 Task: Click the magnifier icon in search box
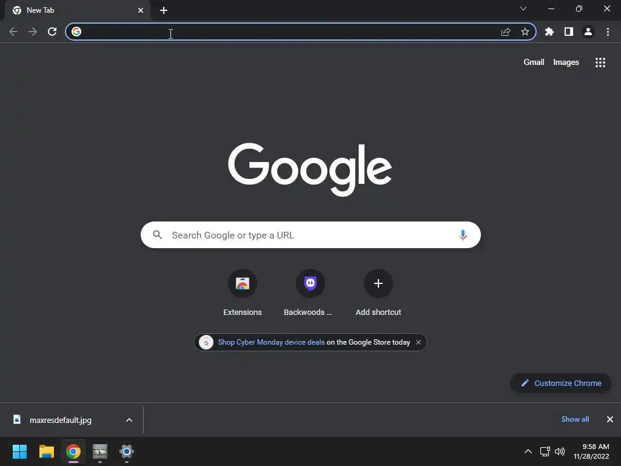(x=157, y=235)
